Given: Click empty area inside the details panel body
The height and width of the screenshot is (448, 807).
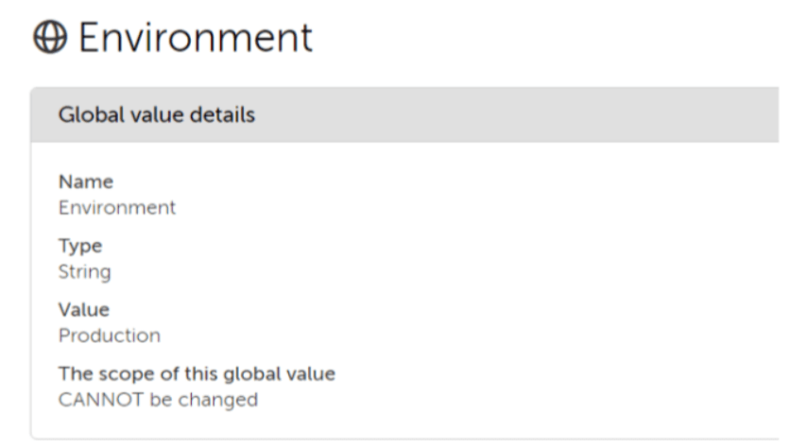Looking at the screenshot, I should tap(515, 288).
